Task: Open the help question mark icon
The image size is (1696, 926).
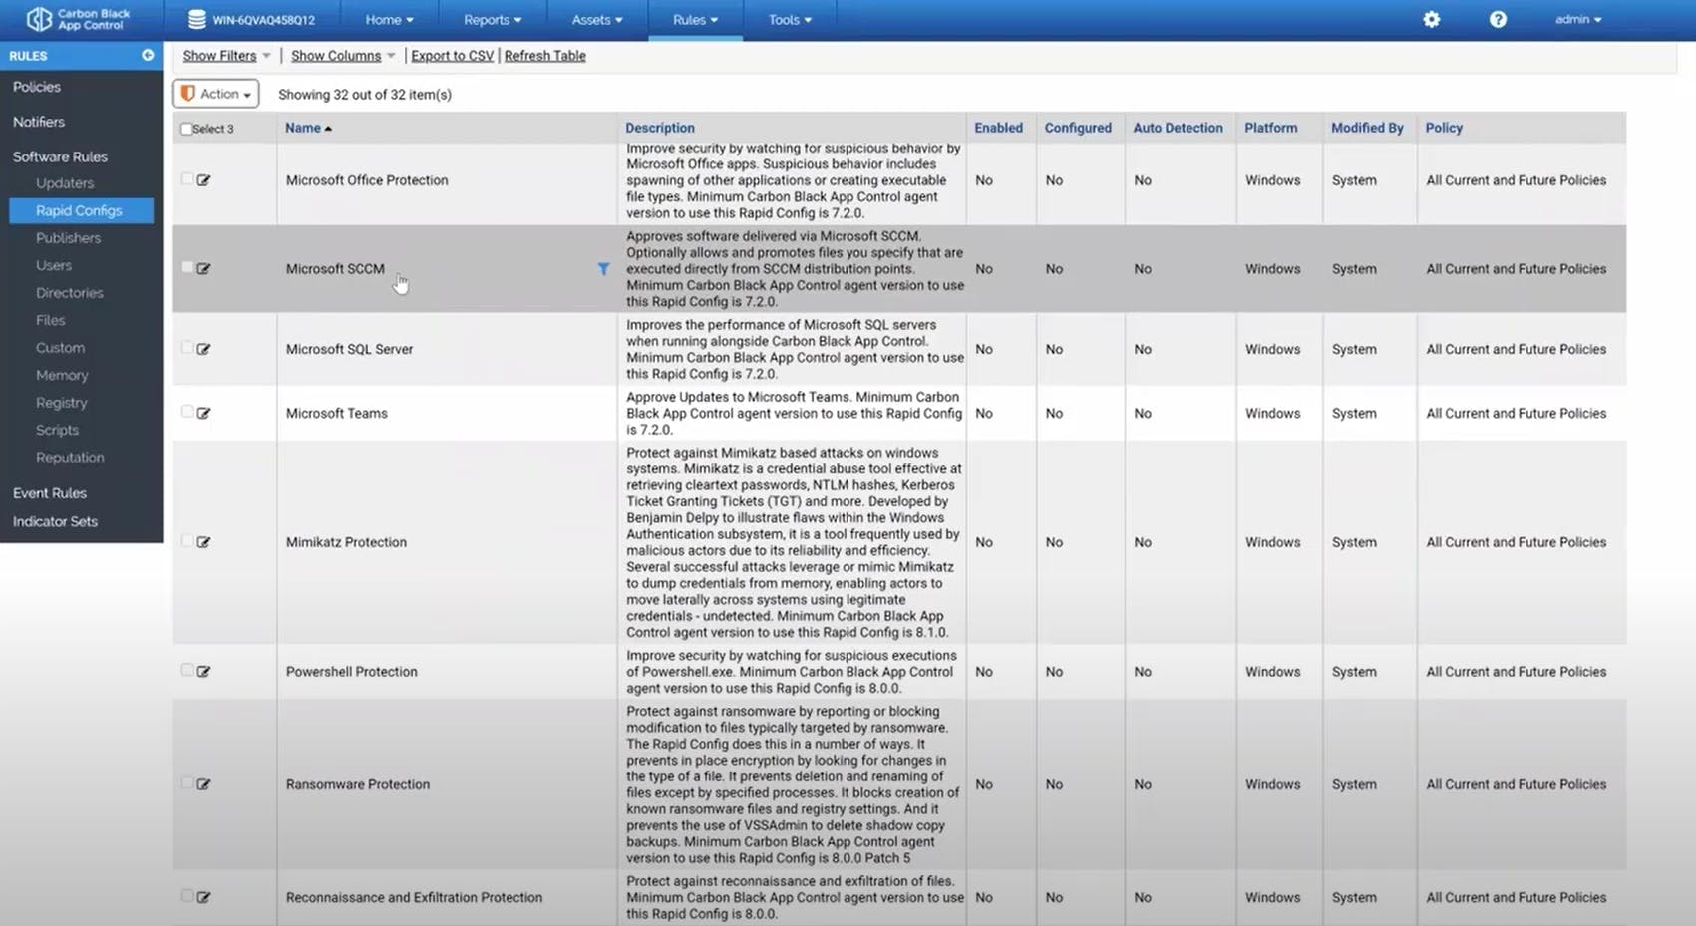Action: 1498,19
